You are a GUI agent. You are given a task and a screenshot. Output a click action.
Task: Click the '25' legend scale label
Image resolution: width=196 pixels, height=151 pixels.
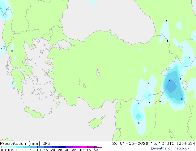[60, 150]
